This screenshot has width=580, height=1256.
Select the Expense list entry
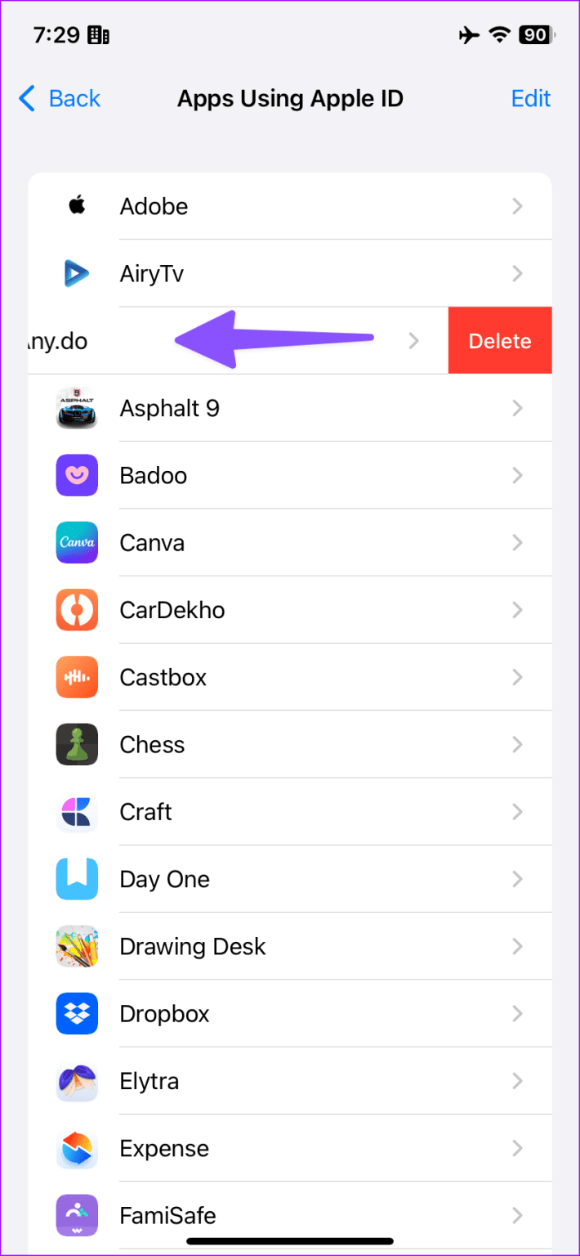(x=163, y=1148)
